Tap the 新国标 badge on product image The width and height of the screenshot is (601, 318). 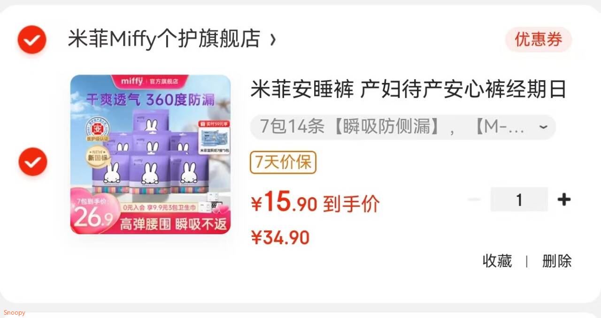(x=98, y=157)
